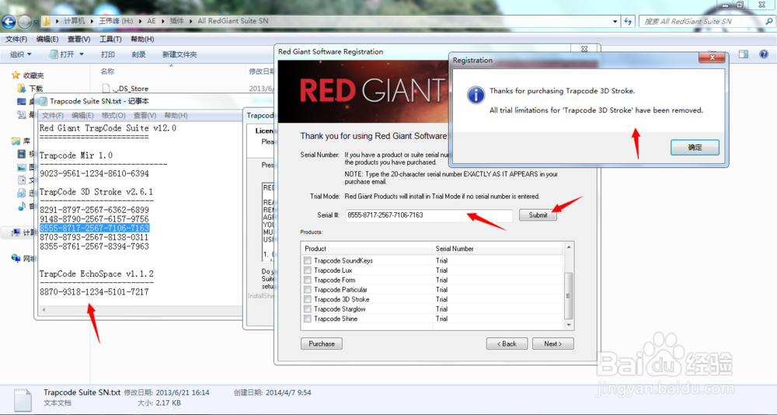Click the Next > button
777x415 pixels.
tap(553, 344)
